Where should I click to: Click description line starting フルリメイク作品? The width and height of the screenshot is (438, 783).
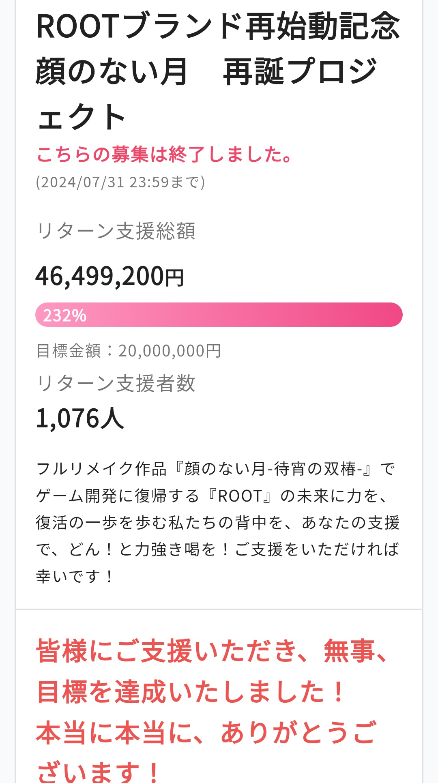[215, 469]
